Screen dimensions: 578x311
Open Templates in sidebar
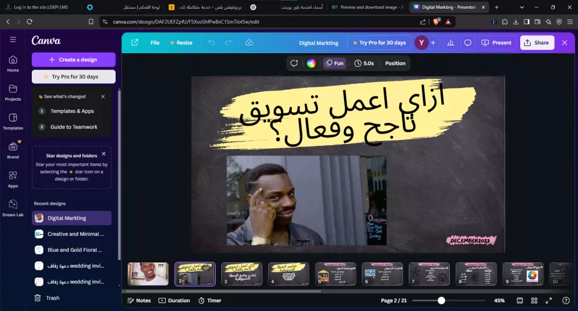(13, 121)
